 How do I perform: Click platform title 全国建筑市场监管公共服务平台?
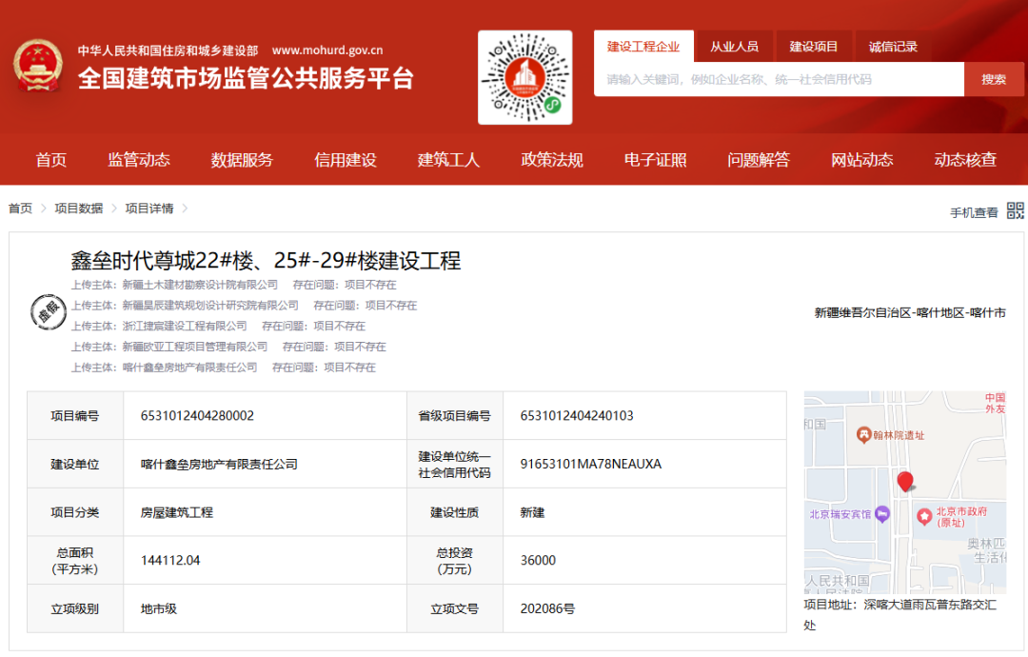coord(246,79)
